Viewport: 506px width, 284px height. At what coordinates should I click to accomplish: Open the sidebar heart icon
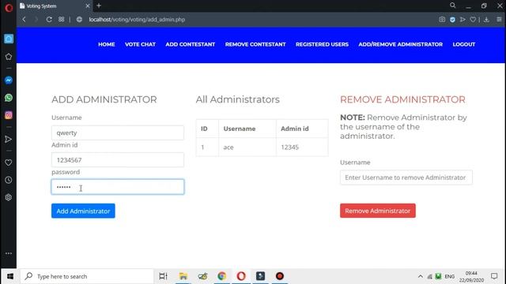click(x=9, y=163)
